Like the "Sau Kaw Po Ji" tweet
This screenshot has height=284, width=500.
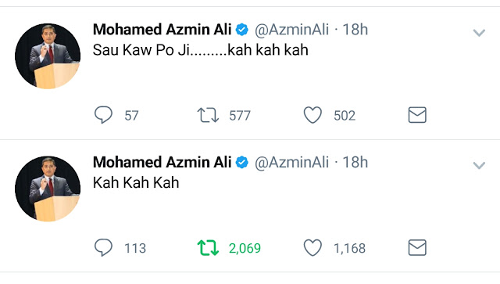(x=312, y=115)
